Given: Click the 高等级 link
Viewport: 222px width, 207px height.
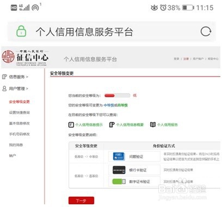Looking at the screenshot, I should [122, 105].
